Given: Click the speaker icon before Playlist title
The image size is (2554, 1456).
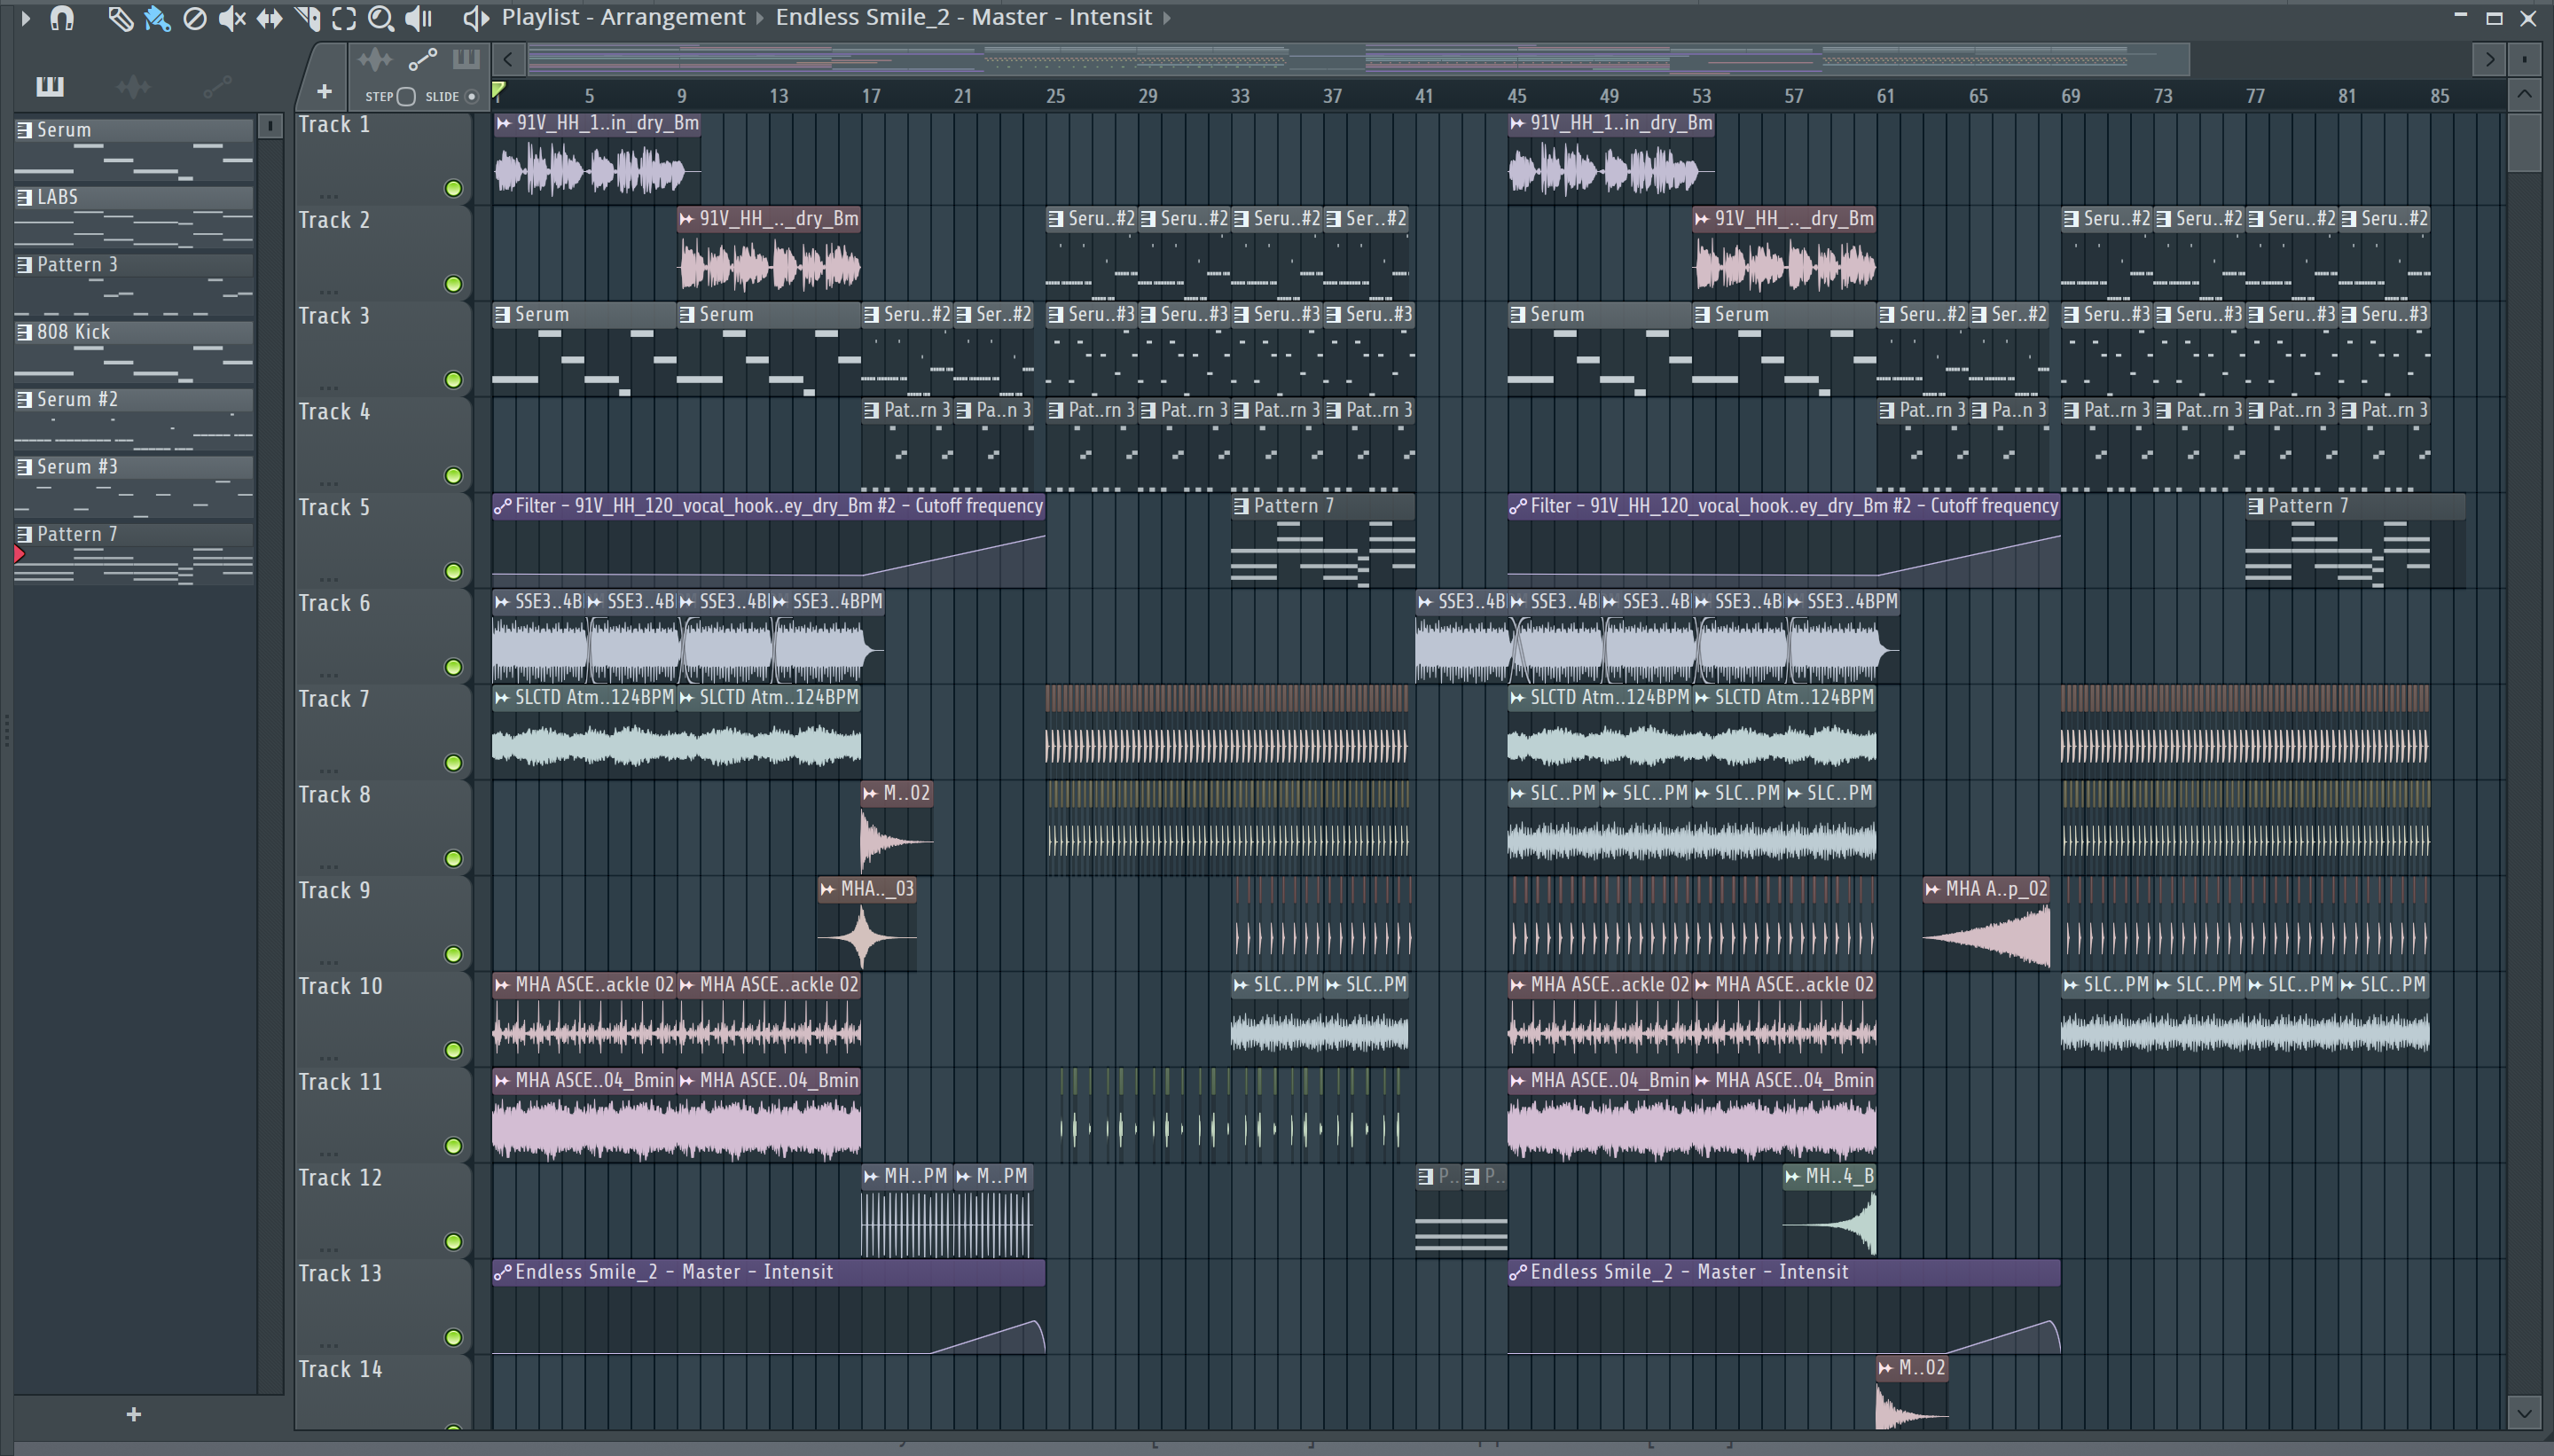Looking at the screenshot, I should 476,18.
